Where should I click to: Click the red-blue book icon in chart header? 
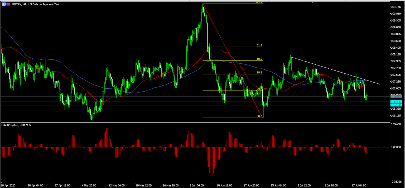point(8,4)
